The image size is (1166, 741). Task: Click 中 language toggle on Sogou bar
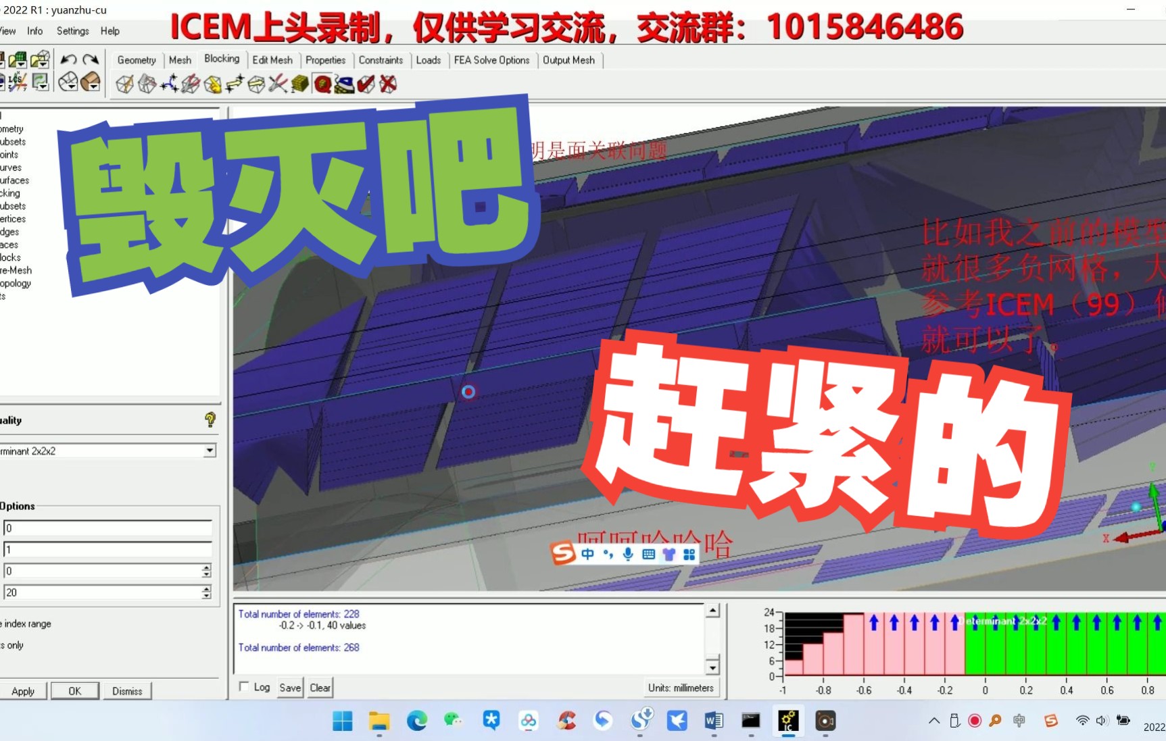(x=587, y=554)
